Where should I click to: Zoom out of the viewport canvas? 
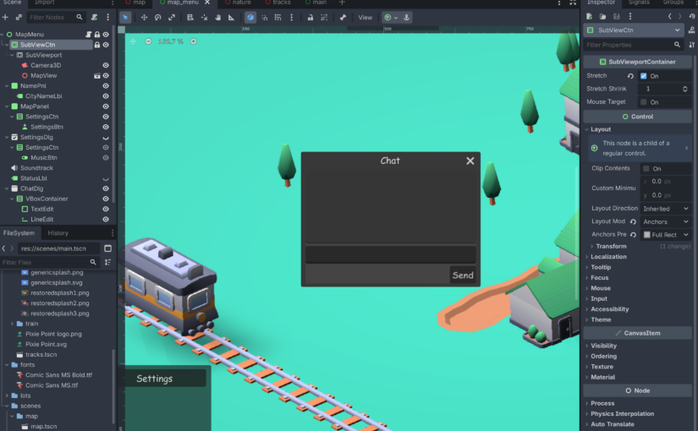coord(149,41)
